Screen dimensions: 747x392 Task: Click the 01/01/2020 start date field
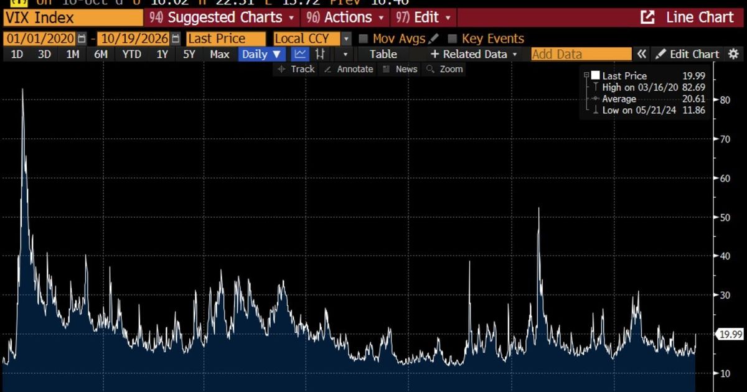(x=39, y=39)
